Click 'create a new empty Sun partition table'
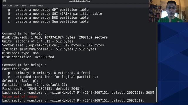 [52, 22]
